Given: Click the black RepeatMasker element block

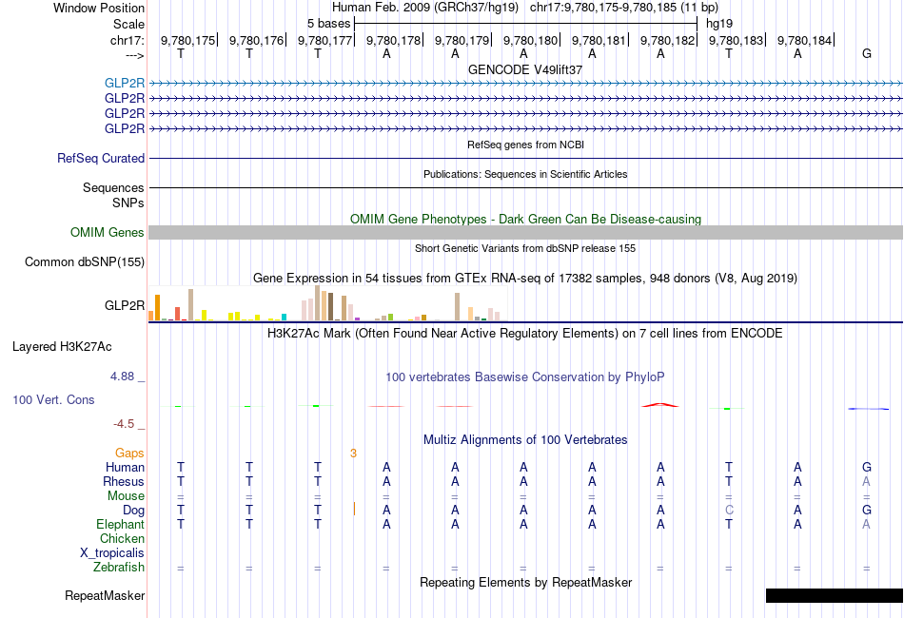Looking at the screenshot, I should [835, 595].
